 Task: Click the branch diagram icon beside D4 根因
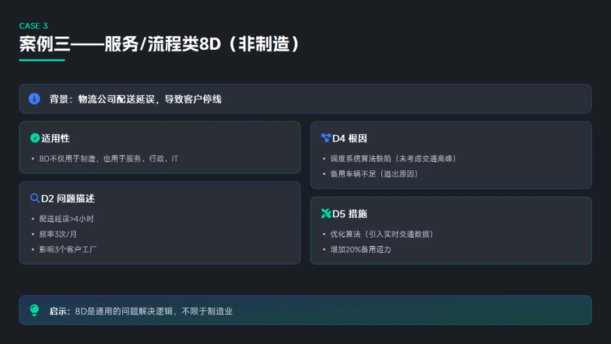pyautogui.click(x=326, y=138)
